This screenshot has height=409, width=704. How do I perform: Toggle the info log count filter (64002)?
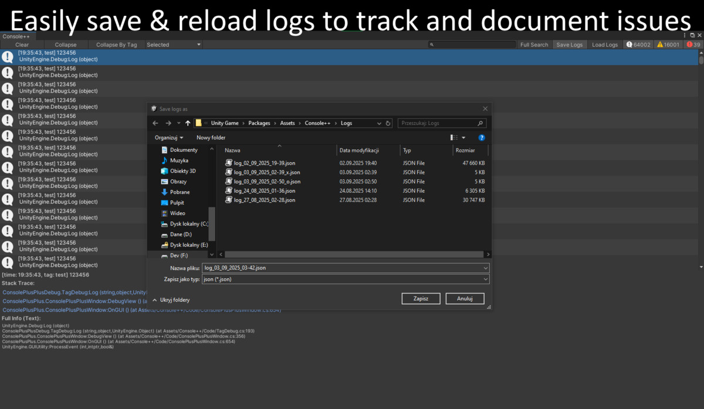point(638,45)
